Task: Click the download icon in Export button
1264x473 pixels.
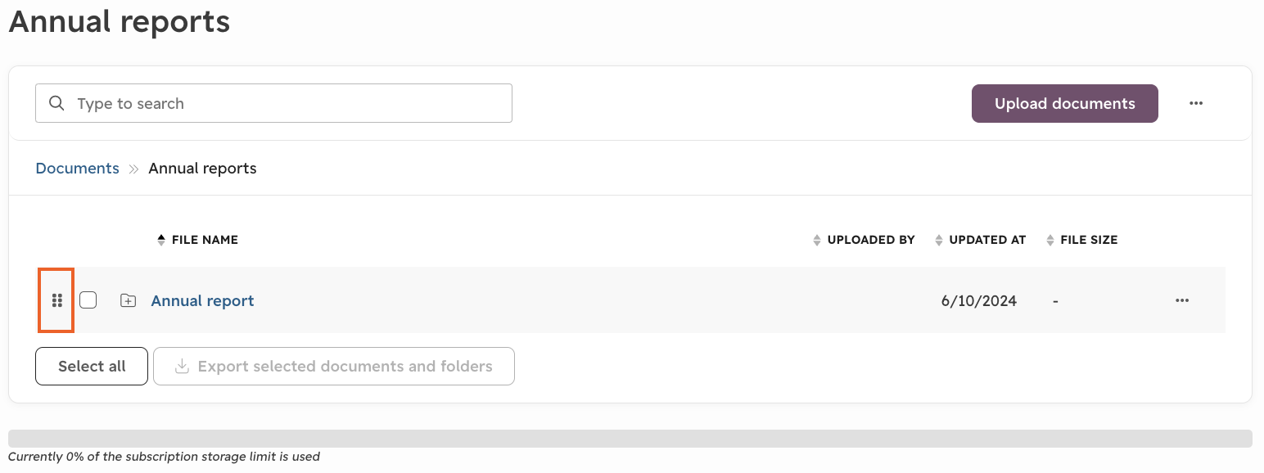Action: (182, 366)
